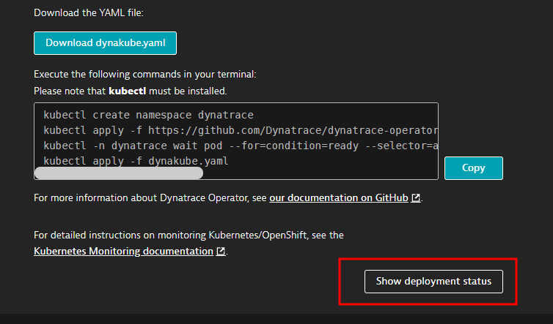Copy the kubectl commands with Copy button
Screen dimensions: 553x324
474,168
